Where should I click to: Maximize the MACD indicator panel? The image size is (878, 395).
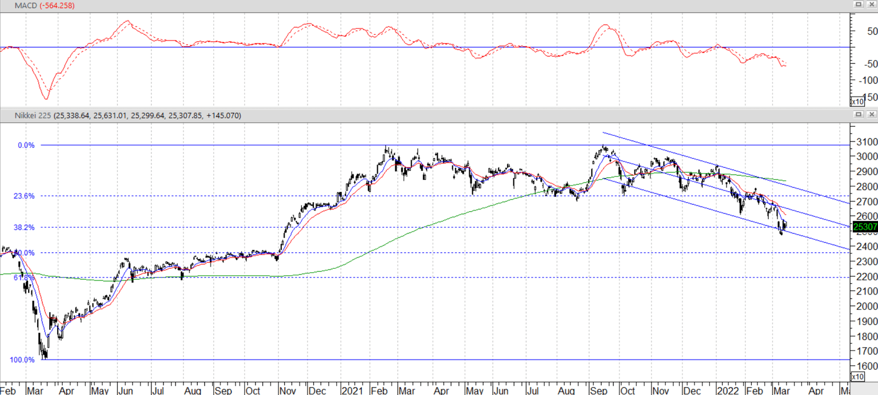(x=859, y=5)
